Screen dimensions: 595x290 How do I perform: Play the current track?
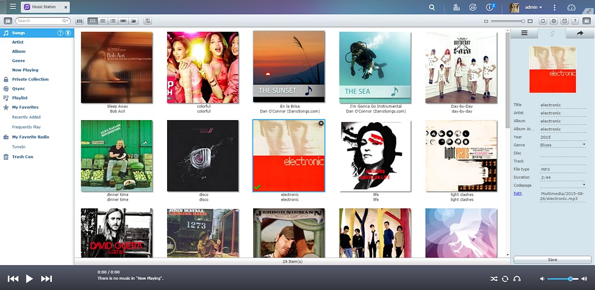pos(29,279)
